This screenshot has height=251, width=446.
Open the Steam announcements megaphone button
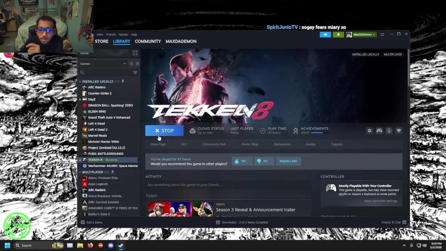pos(325,35)
